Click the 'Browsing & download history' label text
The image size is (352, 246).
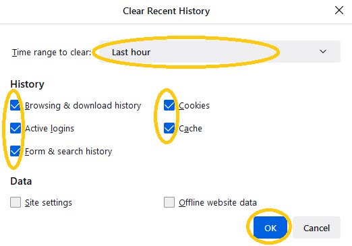point(83,106)
